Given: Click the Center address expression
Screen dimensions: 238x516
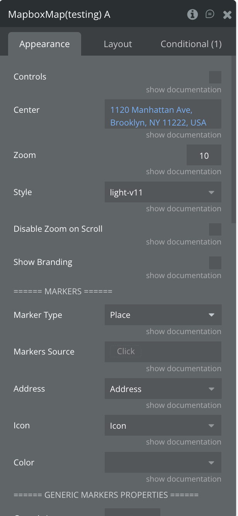Looking at the screenshot, I should (x=158, y=116).
